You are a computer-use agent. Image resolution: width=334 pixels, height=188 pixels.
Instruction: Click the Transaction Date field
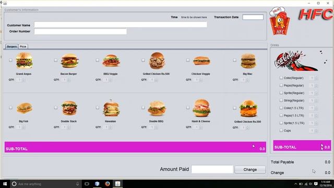click(253, 17)
